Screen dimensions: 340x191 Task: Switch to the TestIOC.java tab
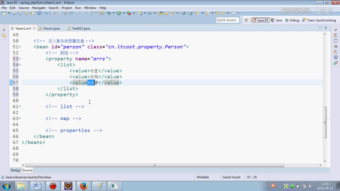[79, 28]
